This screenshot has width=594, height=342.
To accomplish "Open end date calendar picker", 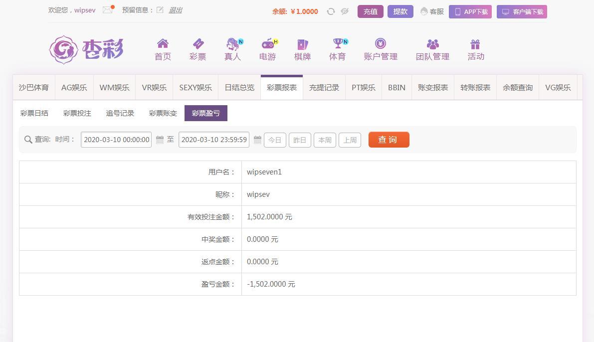I will pyautogui.click(x=257, y=140).
